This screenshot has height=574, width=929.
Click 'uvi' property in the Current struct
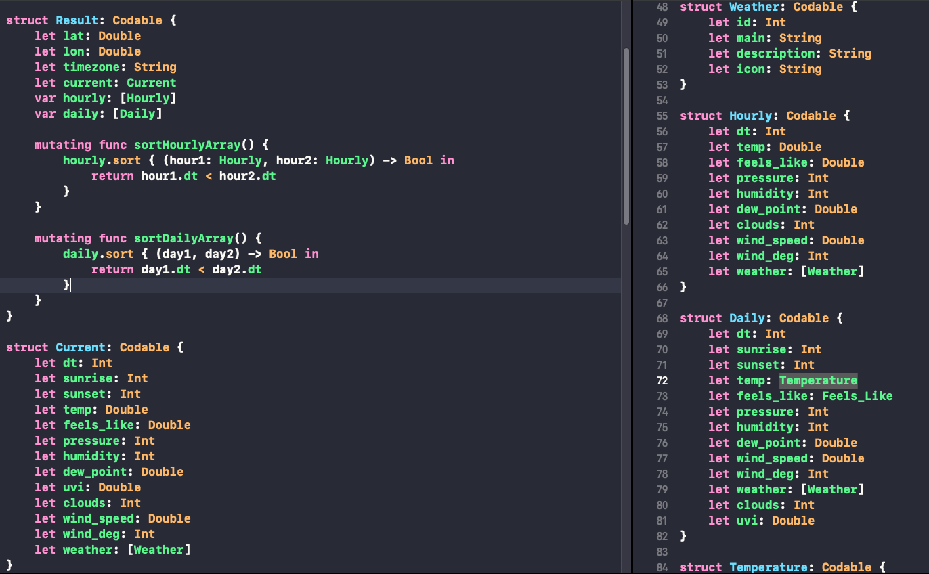tap(73, 487)
